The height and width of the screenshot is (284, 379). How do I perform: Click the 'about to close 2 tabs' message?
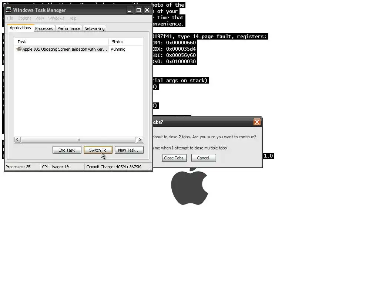pyautogui.click(x=204, y=137)
